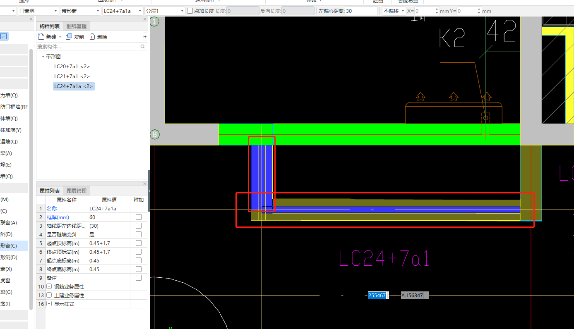Select 体加筋(Y) in the left navigation
Viewport: 574px width, 329px height.
coord(11,130)
